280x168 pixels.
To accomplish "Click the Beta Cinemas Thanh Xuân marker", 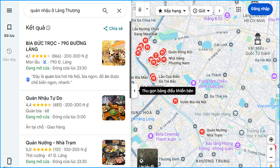I will 151,136.
